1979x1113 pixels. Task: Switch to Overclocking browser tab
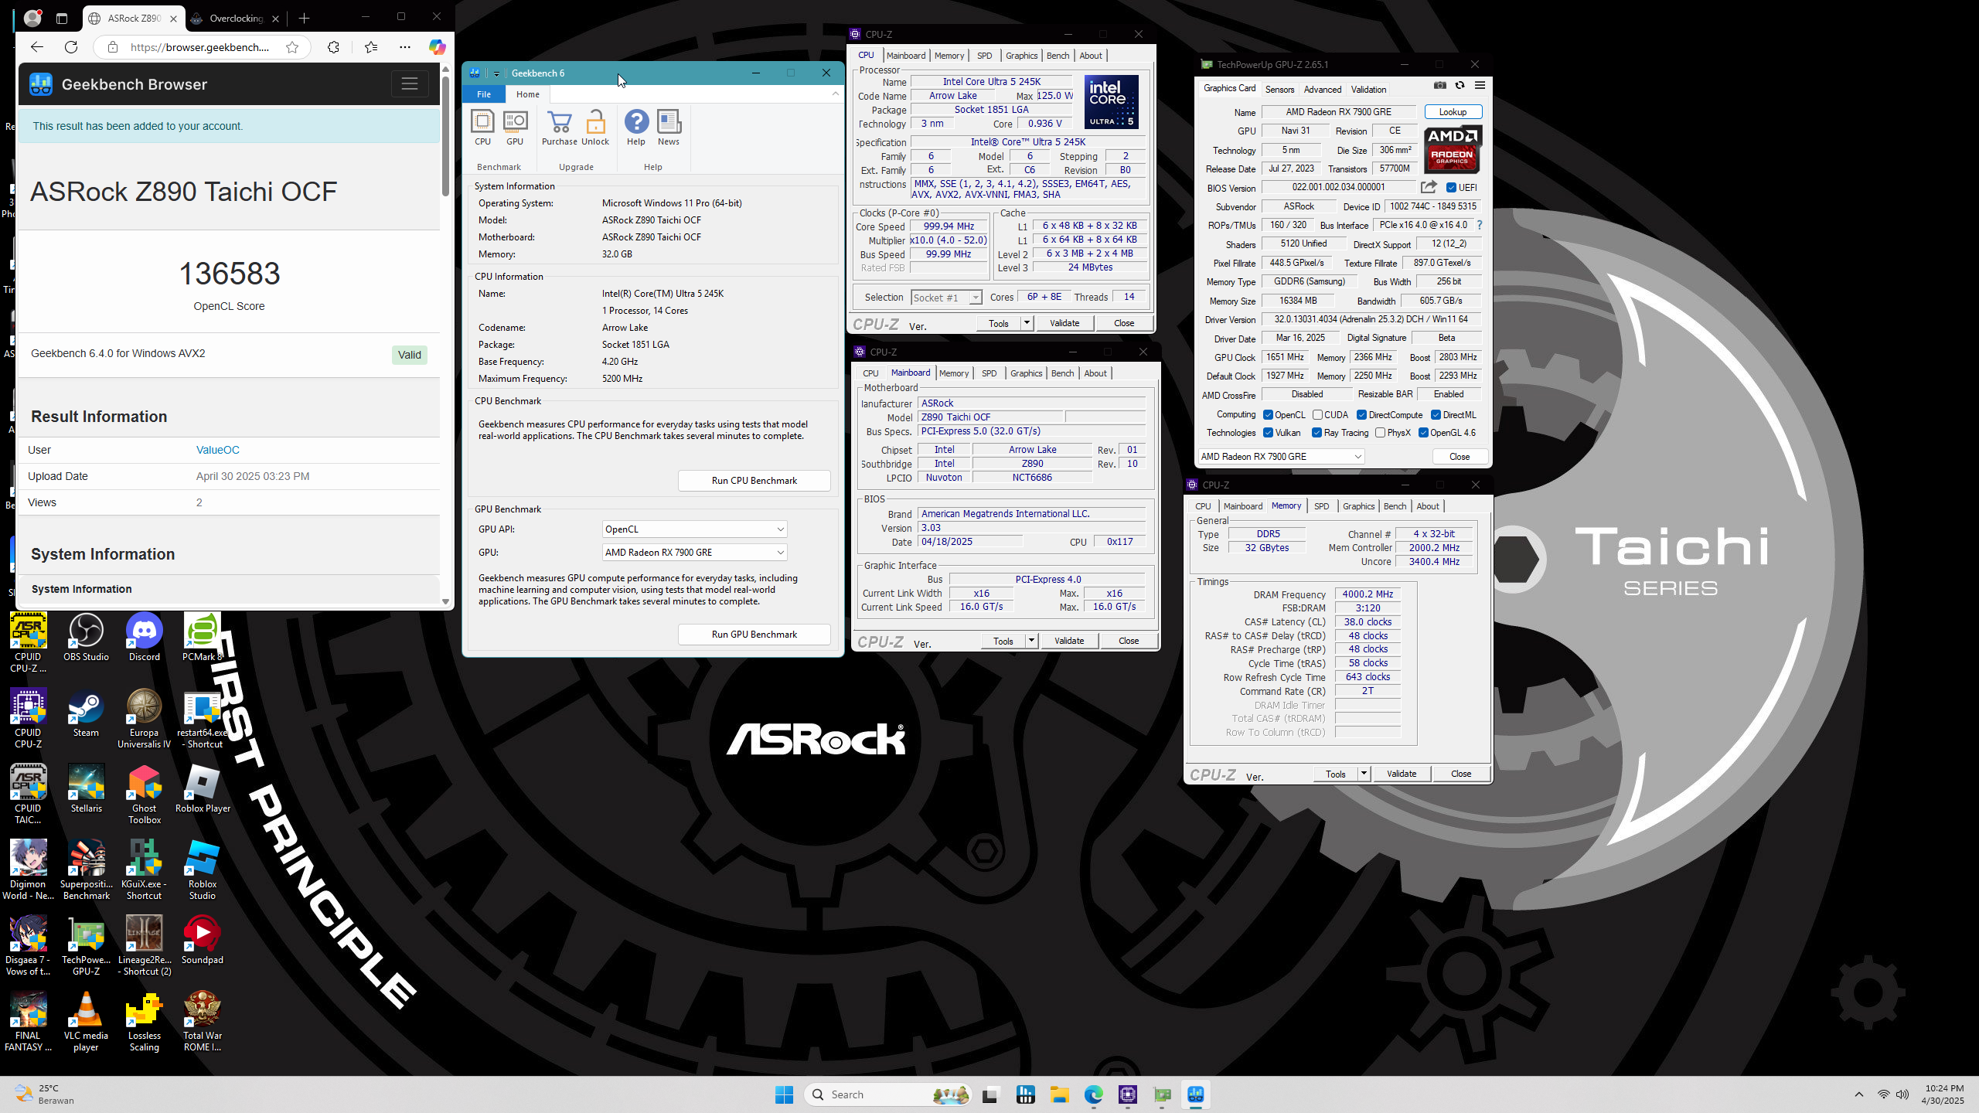coord(236,19)
